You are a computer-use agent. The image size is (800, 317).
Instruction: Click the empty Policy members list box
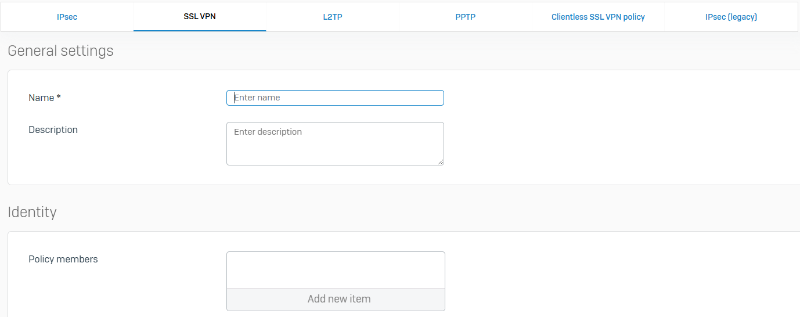pyautogui.click(x=336, y=270)
